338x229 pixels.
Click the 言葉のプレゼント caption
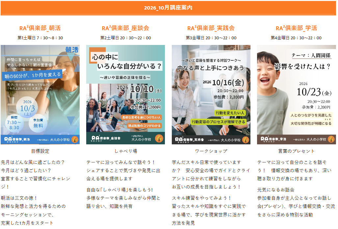pyautogui.click(x=297, y=151)
